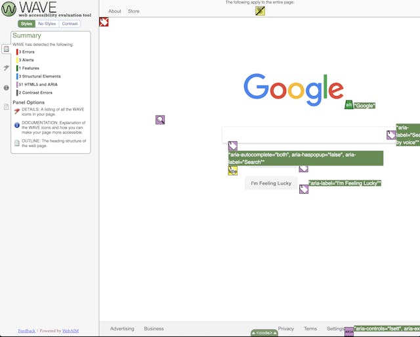Click the aria-label "I'm Feeling Lucky" annotation

[x=345, y=183]
